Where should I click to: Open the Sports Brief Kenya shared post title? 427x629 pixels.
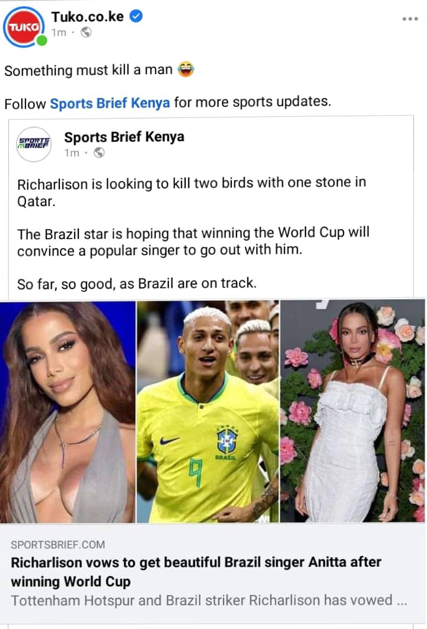[x=125, y=137]
